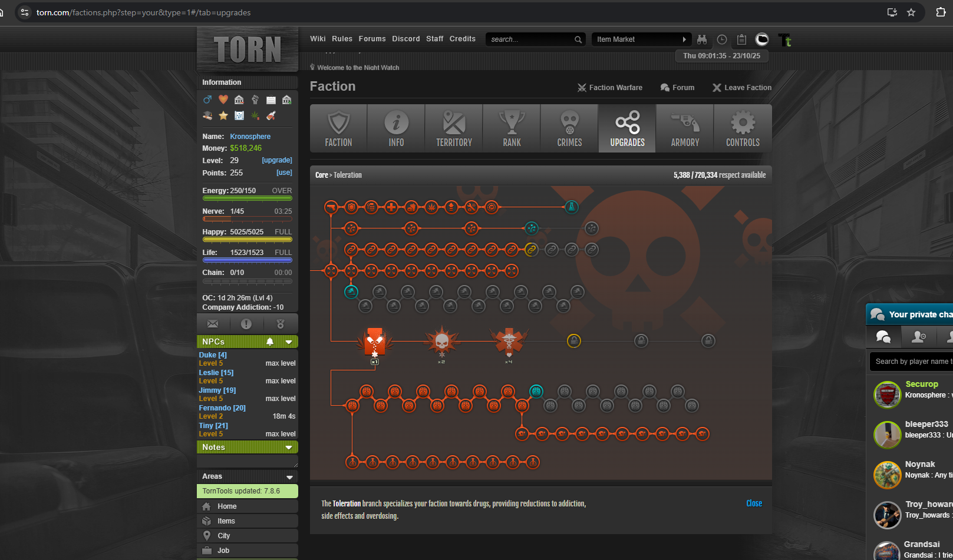Open the advanced search binoculars icon
The image size is (953, 560).
[x=702, y=39]
